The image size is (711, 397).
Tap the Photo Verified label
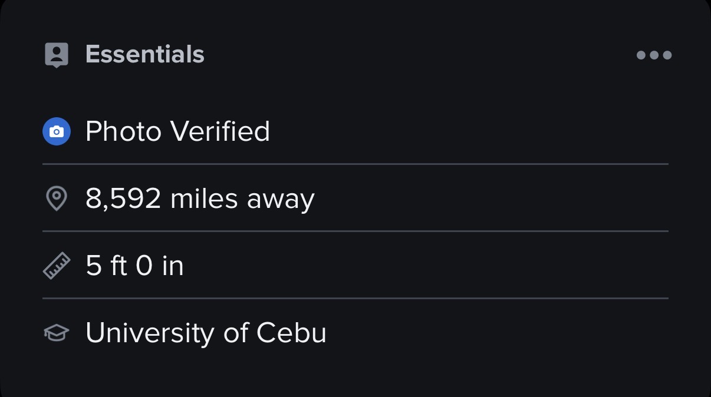(177, 131)
